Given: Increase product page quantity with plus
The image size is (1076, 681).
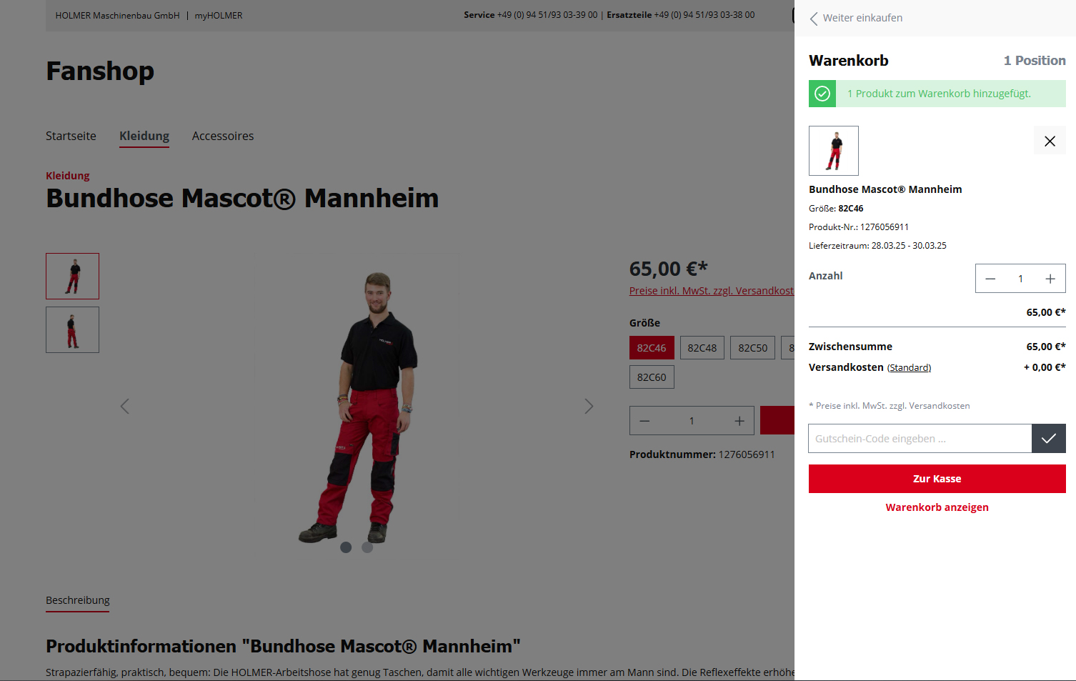Looking at the screenshot, I should tap(739, 421).
